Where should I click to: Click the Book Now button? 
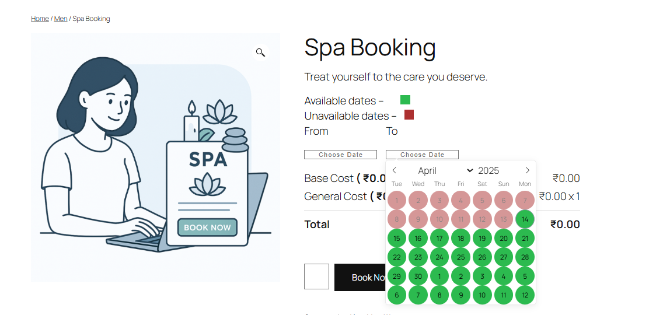[360, 277]
